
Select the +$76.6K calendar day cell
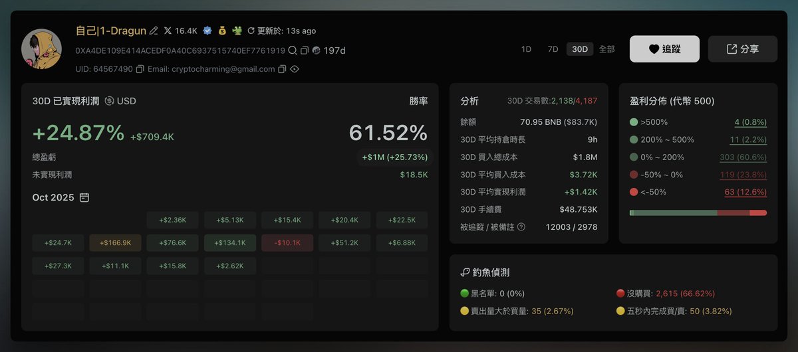[172, 243]
